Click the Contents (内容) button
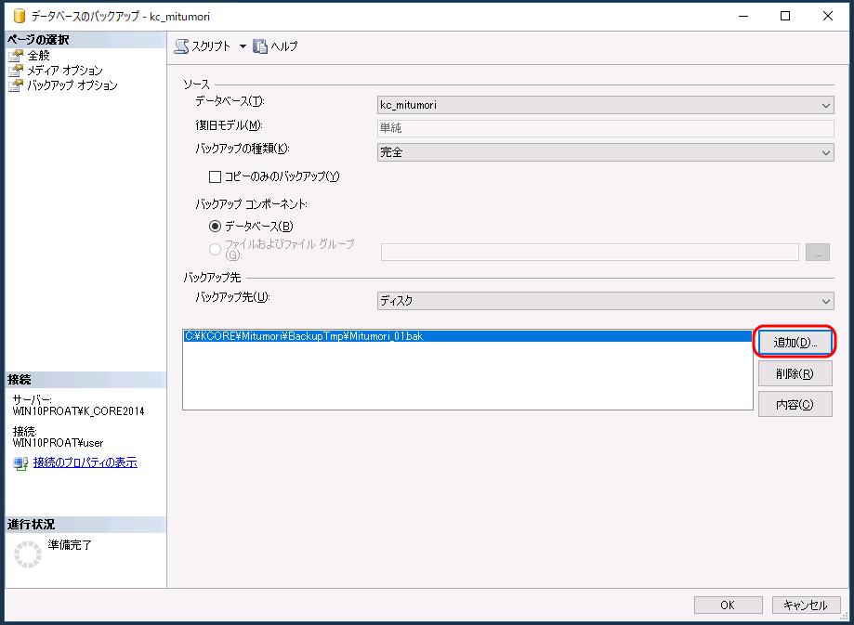This screenshot has height=625, width=854. [x=794, y=404]
